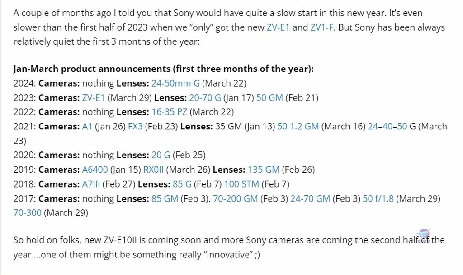The height and width of the screenshot is (275, 463).
Task: Open the 24–40–50 lens link
Action: click(x=387, y=126)
